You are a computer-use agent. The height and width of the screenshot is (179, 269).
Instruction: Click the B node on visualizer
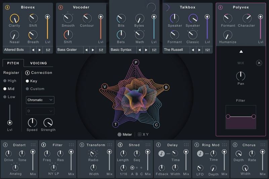click(166, 87)
